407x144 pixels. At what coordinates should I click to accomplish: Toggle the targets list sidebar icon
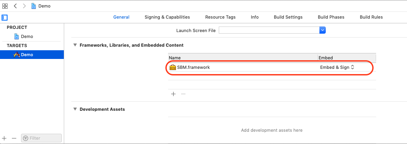pos(5,18)
